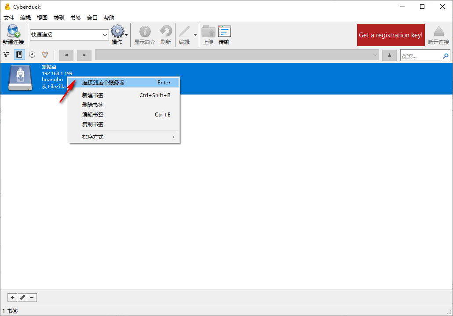The image size is (453, 316).
Task: Click the New Connection (新建连接) globe icon
Action: click(13, 31)
